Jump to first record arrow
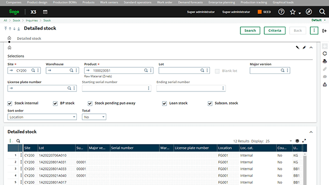The image size is (329, 185). click(x=6, y=28)
